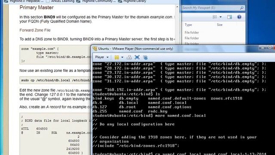275x155 pixels.
Task: Open the Highline Community bookmark
Action: (96, 1)
